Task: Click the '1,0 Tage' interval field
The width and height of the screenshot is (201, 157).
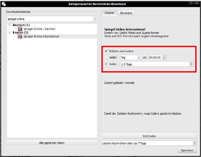Action: [155, 64]
